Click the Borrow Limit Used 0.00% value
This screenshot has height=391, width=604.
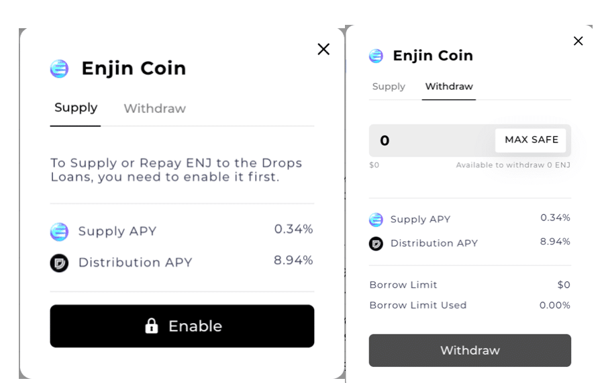pyautogui.click(x=554, y=305)
